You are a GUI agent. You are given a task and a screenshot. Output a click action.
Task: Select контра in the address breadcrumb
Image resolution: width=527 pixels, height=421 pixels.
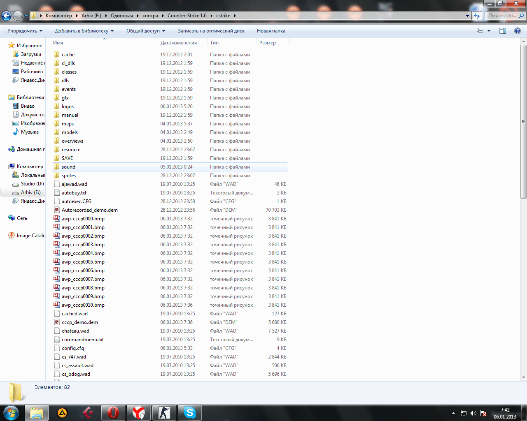(x=150, y=16)
